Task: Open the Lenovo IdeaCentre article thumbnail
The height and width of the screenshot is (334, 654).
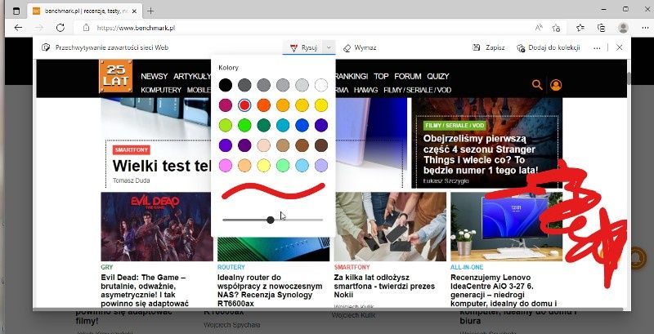Action: (x=506, y=226)
